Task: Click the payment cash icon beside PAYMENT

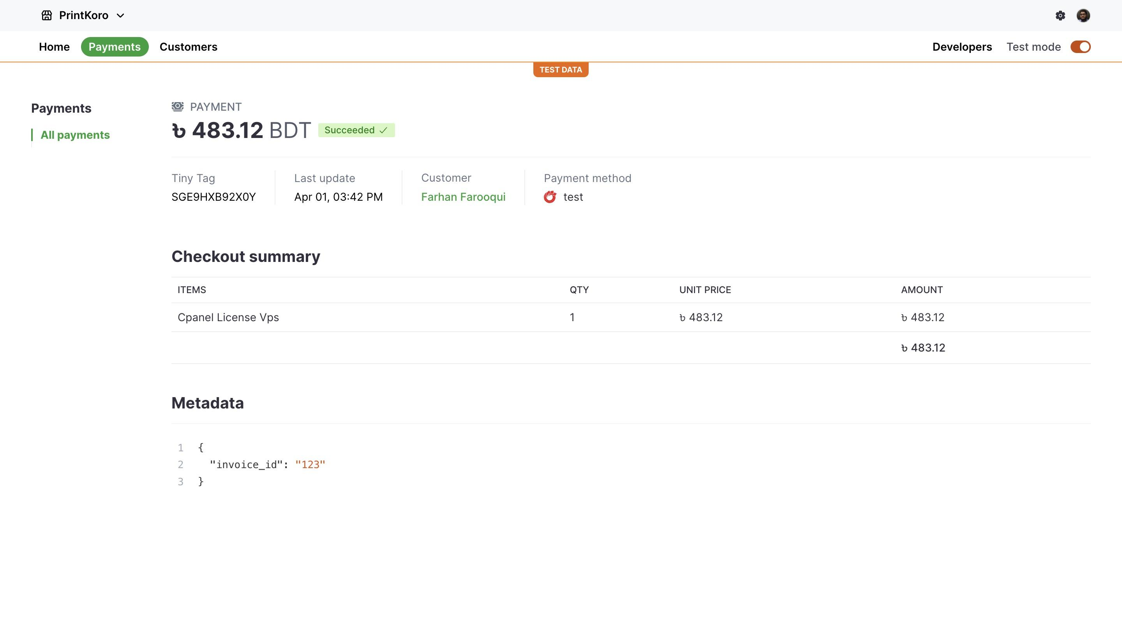Action: (x=178, y=106)
